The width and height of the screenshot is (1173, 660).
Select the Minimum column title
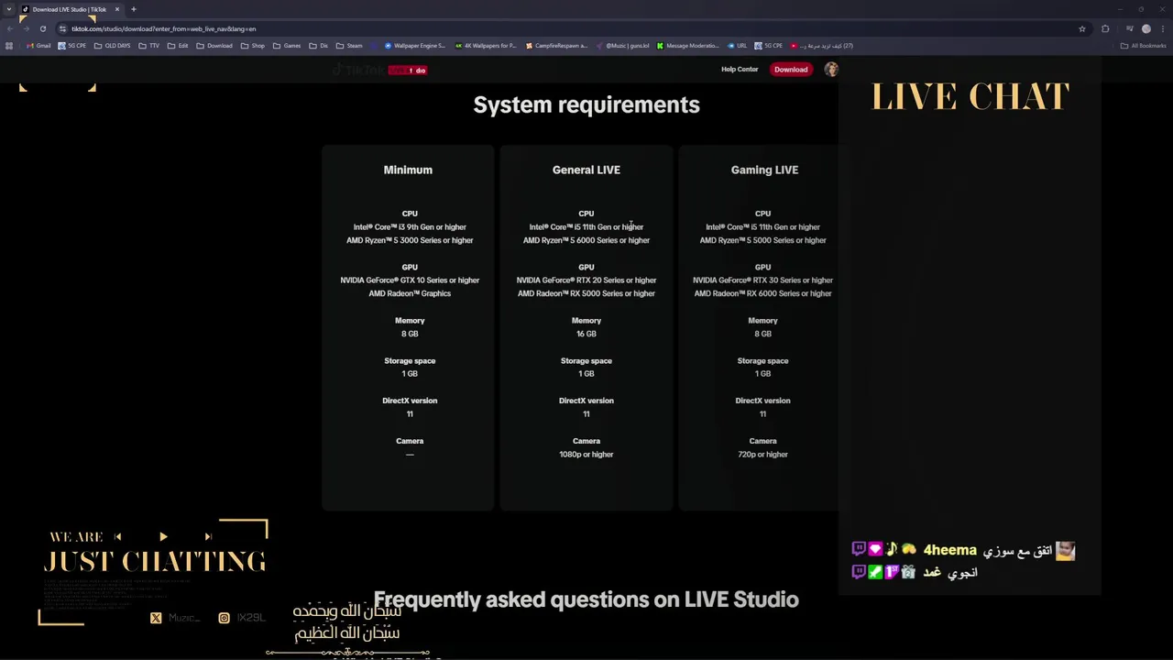408,170
